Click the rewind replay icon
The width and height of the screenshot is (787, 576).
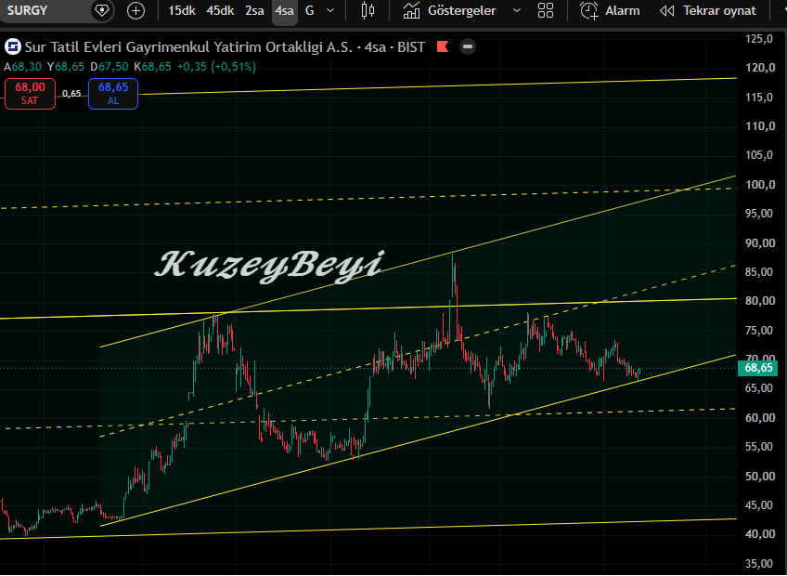pos(667,10)
